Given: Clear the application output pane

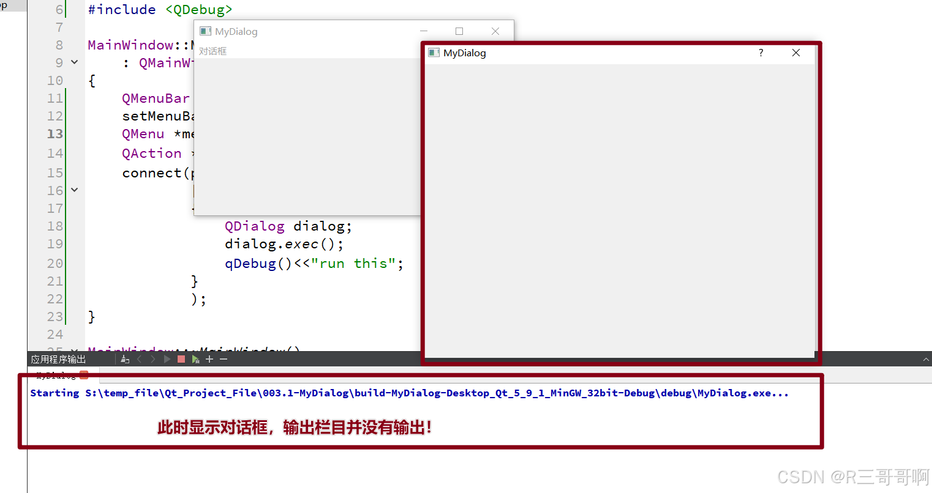Looking at the screenshot, I should (x=125, y=359).
